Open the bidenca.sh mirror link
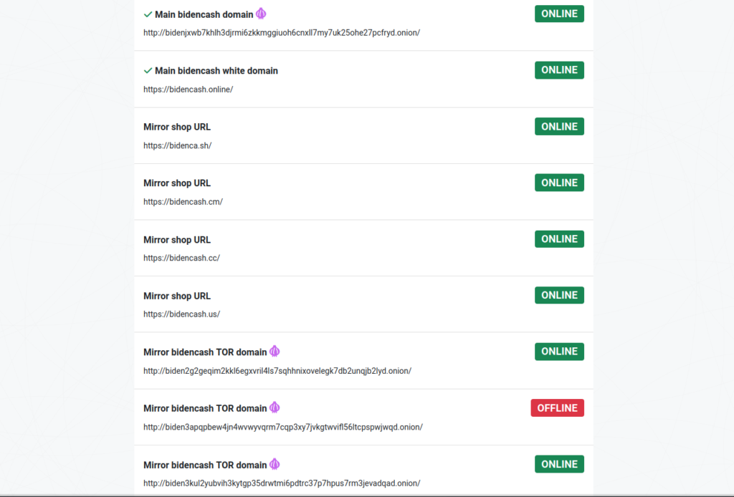Screen dimensions: 734x497 178,145
